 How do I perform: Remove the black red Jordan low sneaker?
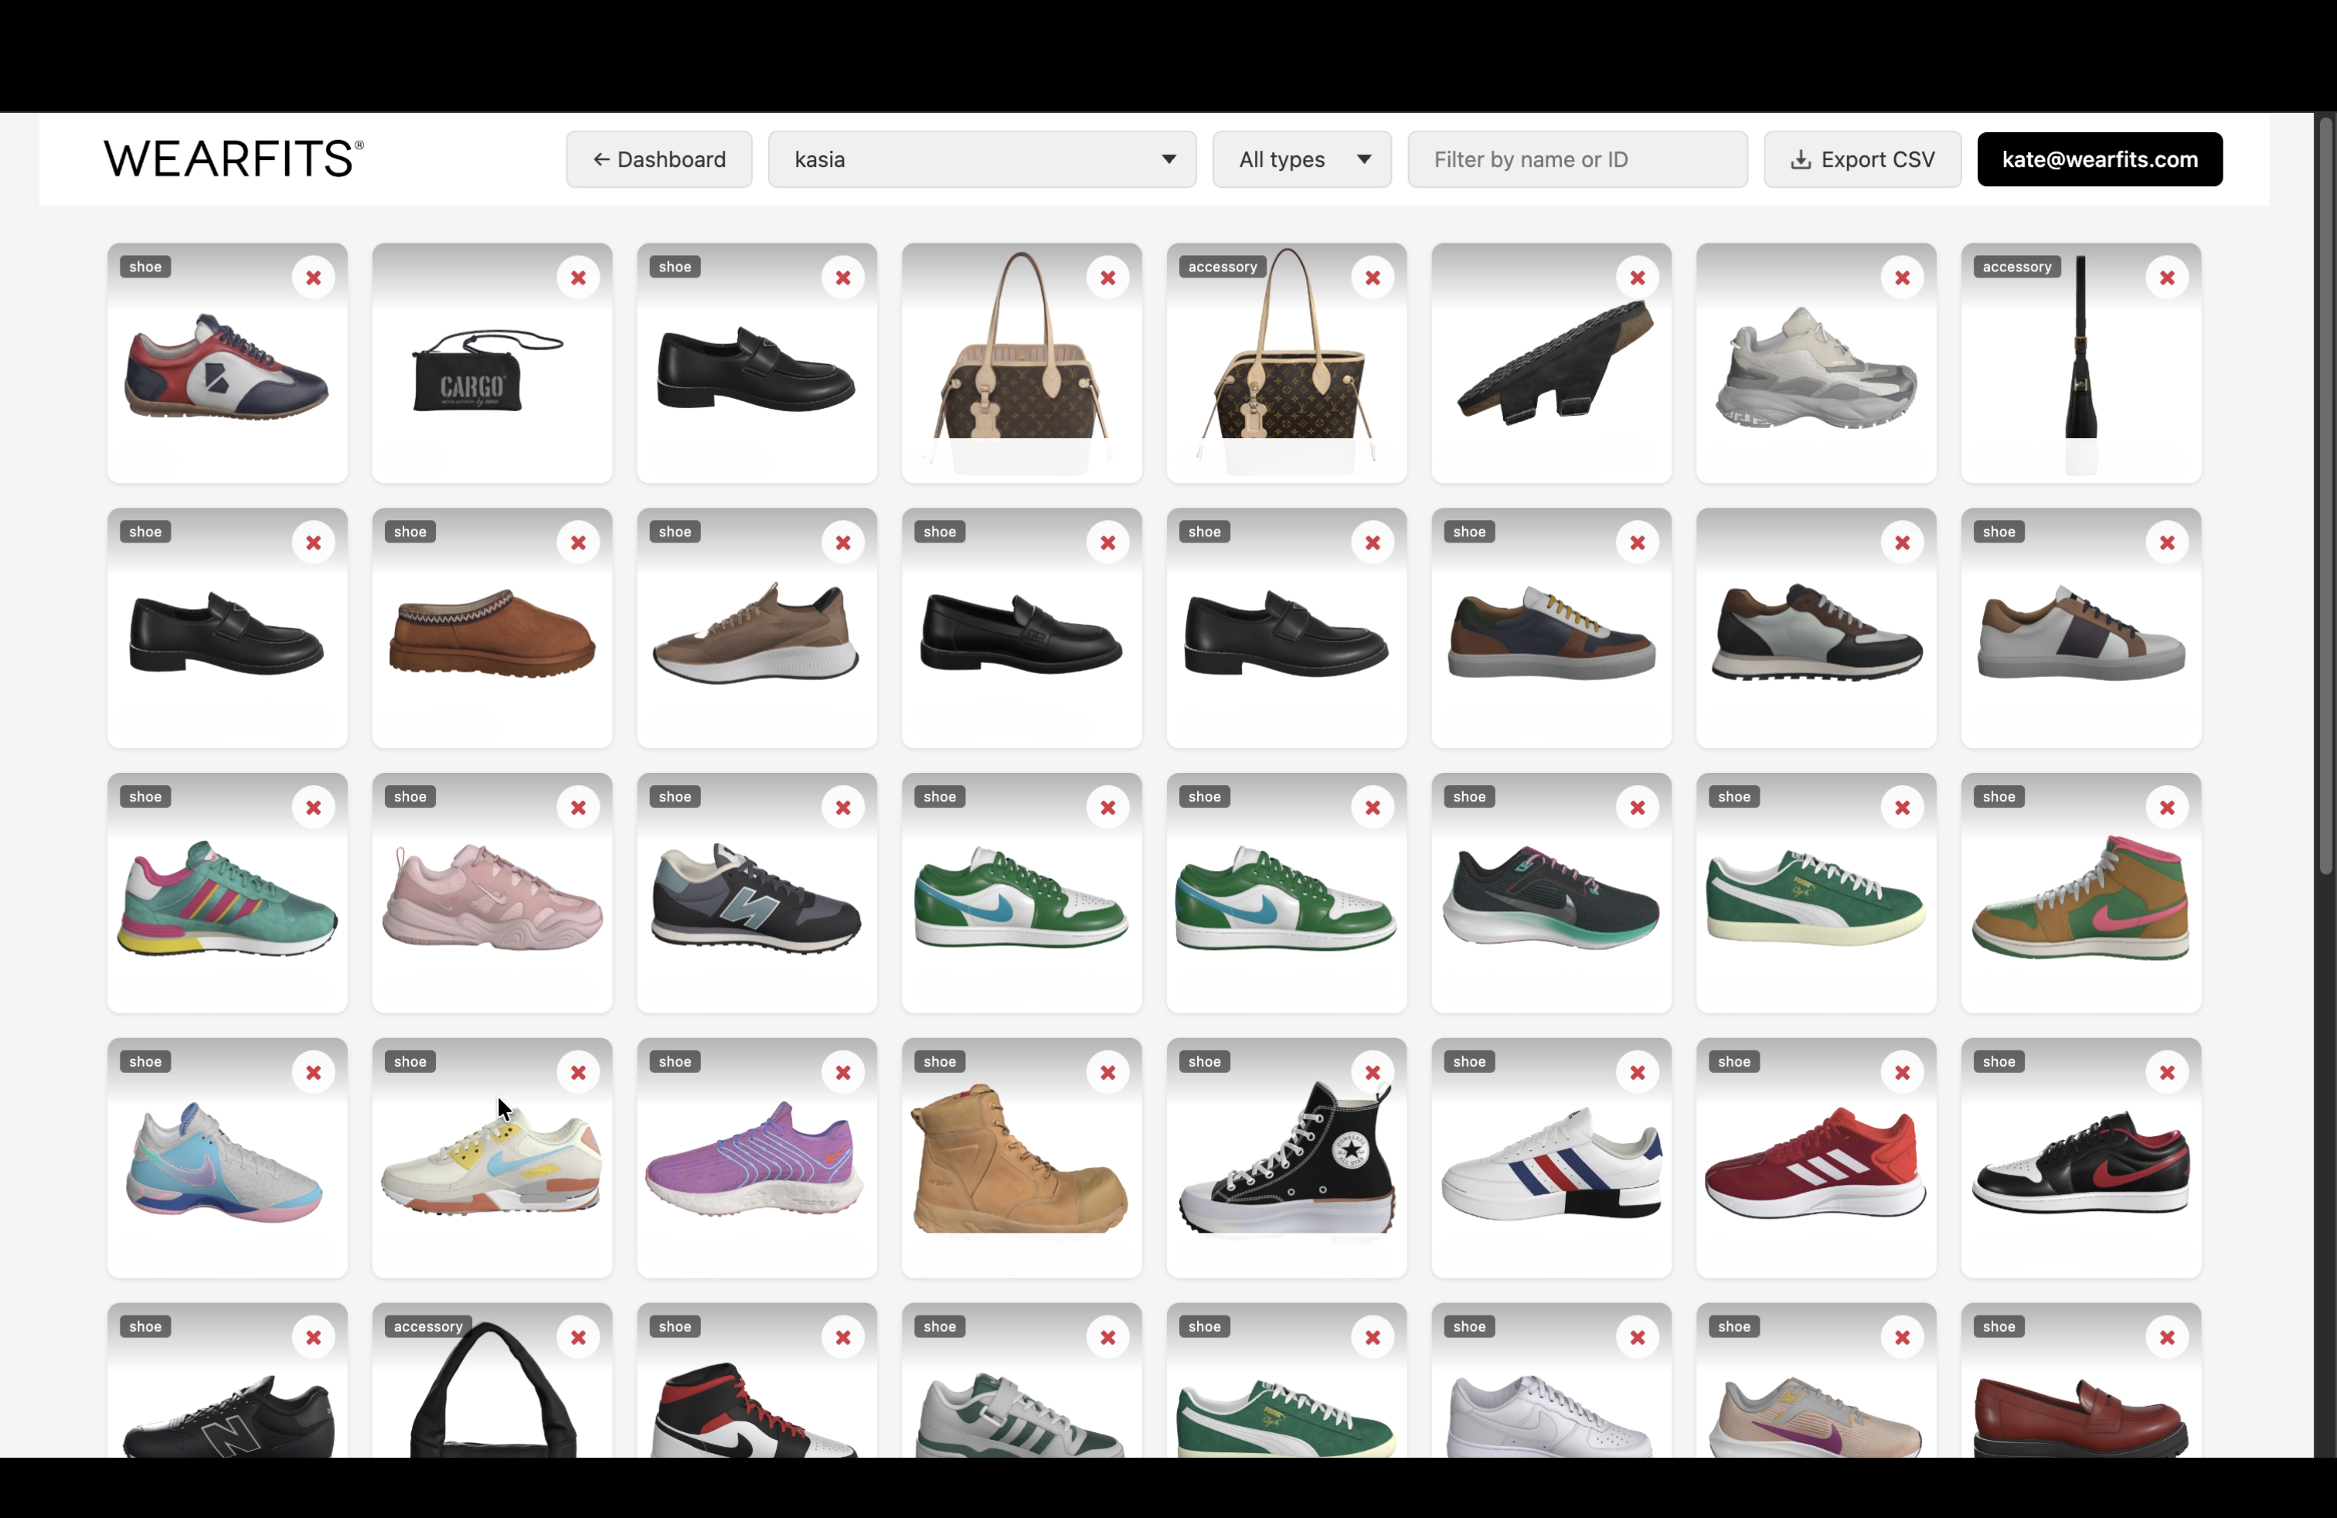pos(2167,1074)
